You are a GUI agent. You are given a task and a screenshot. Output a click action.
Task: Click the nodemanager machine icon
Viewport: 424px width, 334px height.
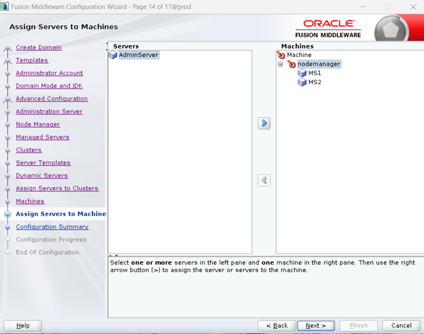291,64
